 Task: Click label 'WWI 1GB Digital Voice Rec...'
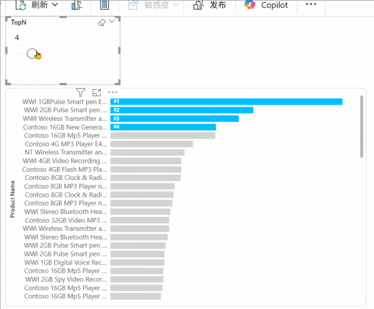click(65, 262)
